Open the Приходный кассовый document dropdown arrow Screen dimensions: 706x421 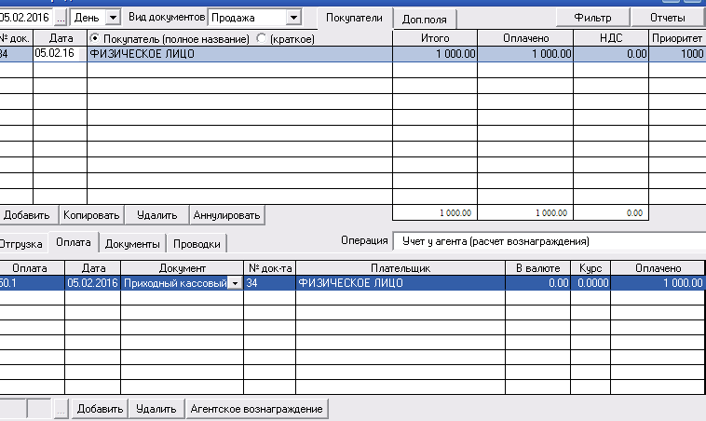click(234, 283)
